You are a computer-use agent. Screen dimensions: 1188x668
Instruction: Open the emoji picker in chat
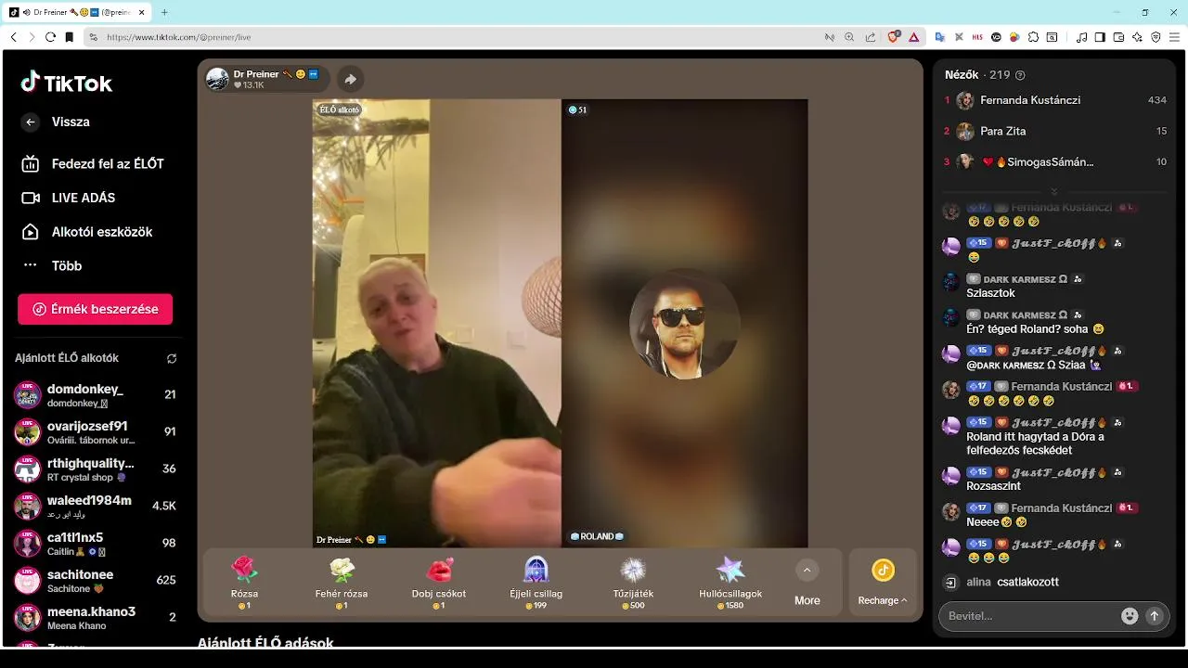(1130, 616)
